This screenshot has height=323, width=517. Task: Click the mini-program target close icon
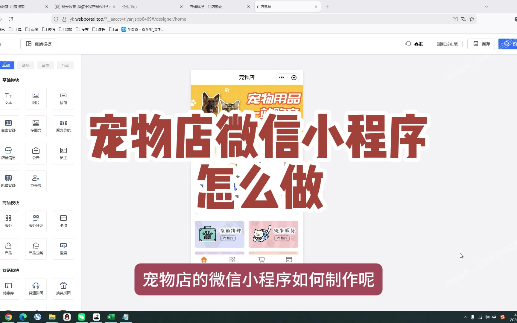tap(294, 77)
